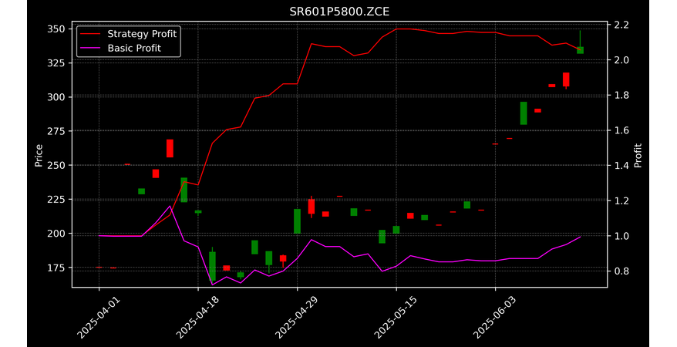Click the 1.8 profit tick label

(620, 96)
